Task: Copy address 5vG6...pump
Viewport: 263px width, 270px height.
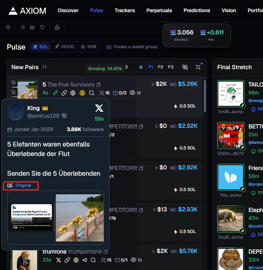Action: pyautogui.click(x=231, y=112)
